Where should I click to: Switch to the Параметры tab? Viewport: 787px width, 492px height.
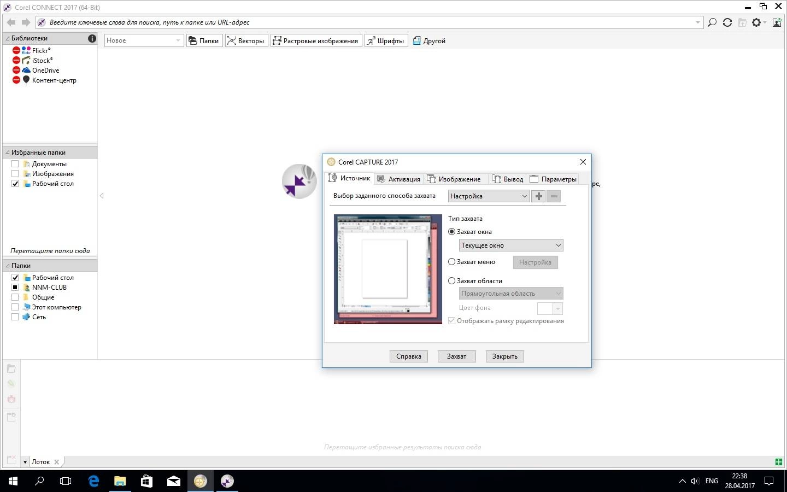(x=553, y=179)
